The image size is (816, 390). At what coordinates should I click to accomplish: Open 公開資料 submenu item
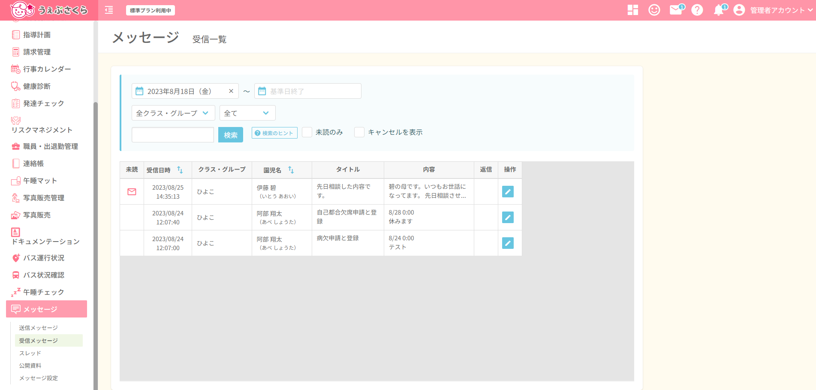30,366
